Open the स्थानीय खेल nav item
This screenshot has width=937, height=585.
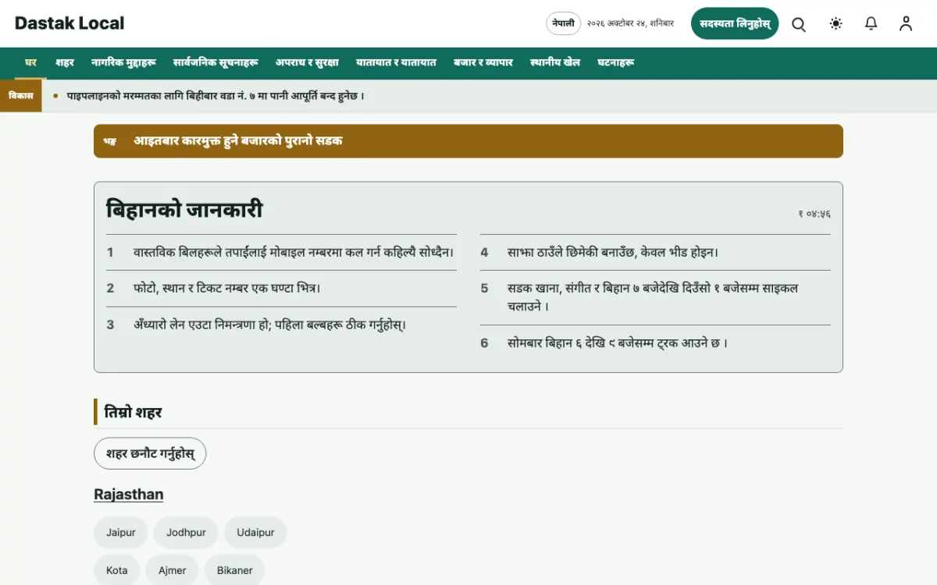(555, 62)
